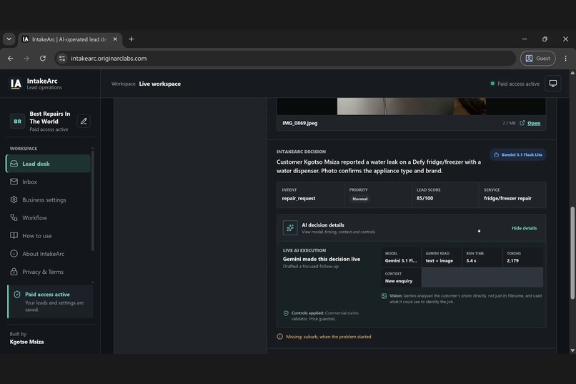
Task: Click the BR business avatar
Action: (x=17, y=122)
